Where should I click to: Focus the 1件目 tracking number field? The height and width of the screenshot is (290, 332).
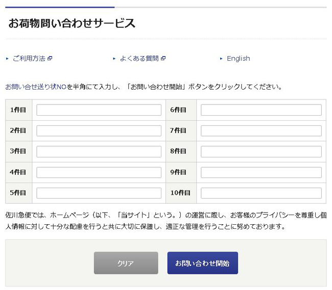99,110
